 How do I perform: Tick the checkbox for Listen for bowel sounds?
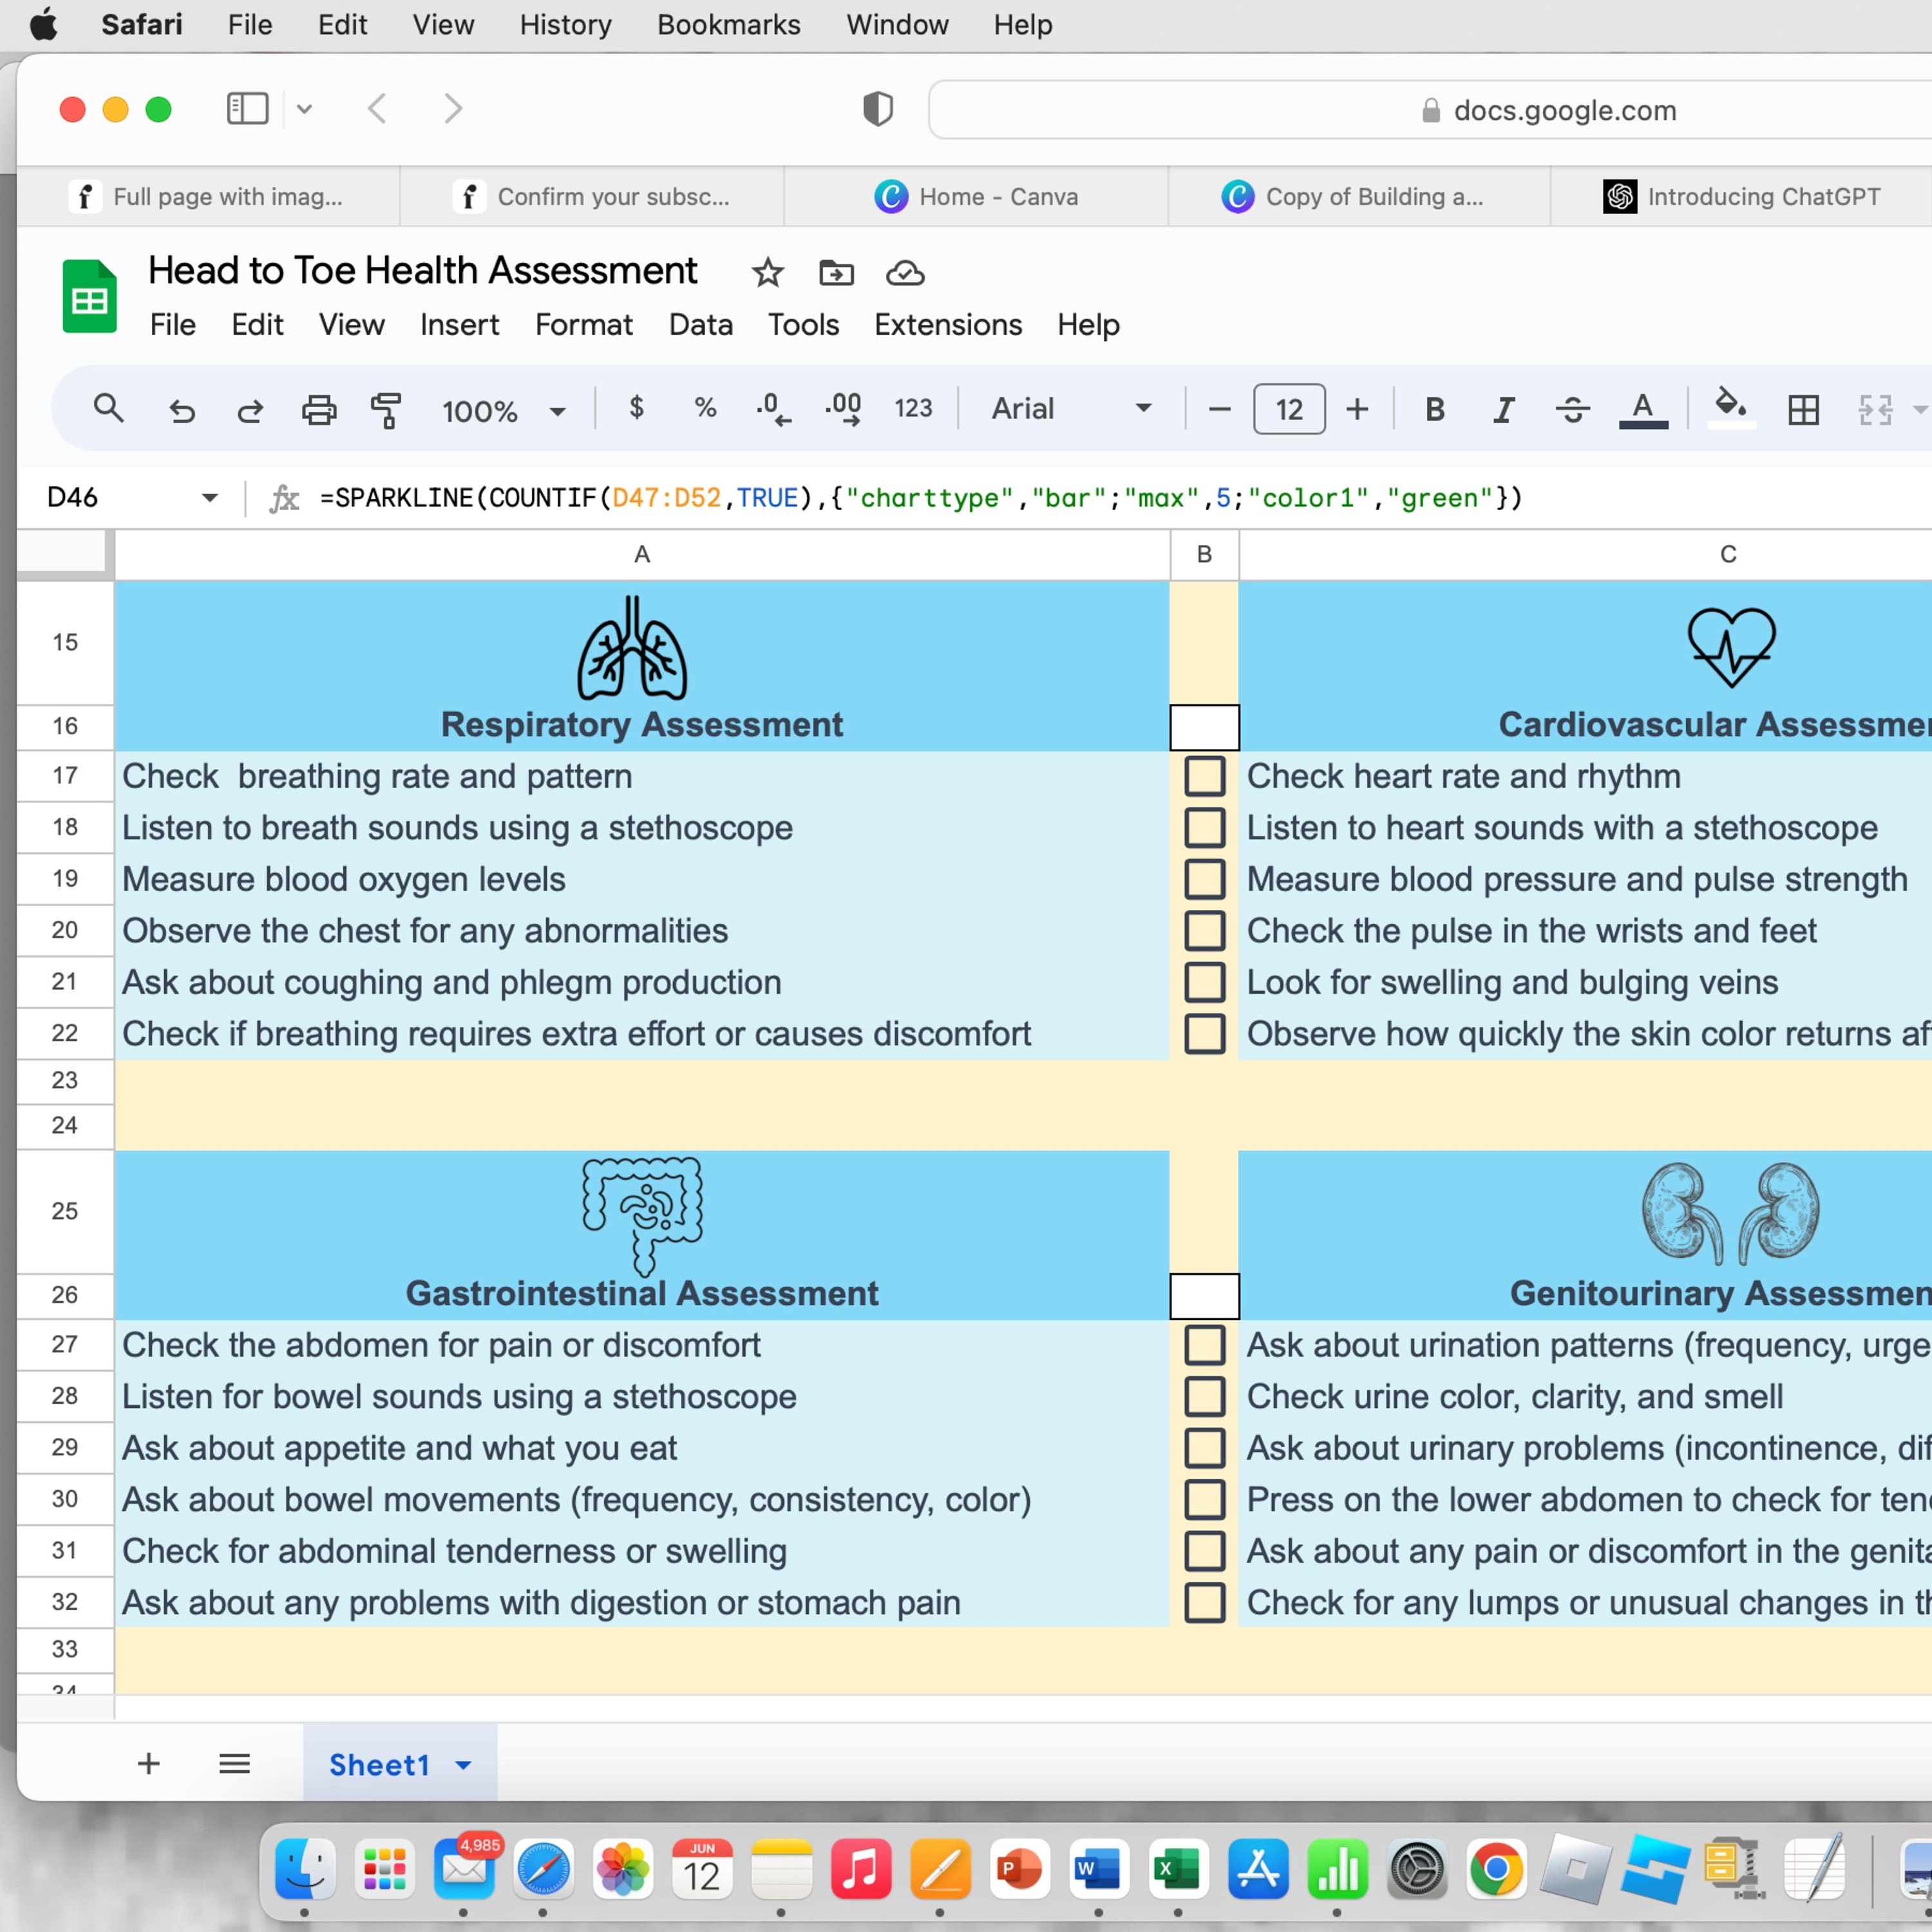click(1204, 1396)
